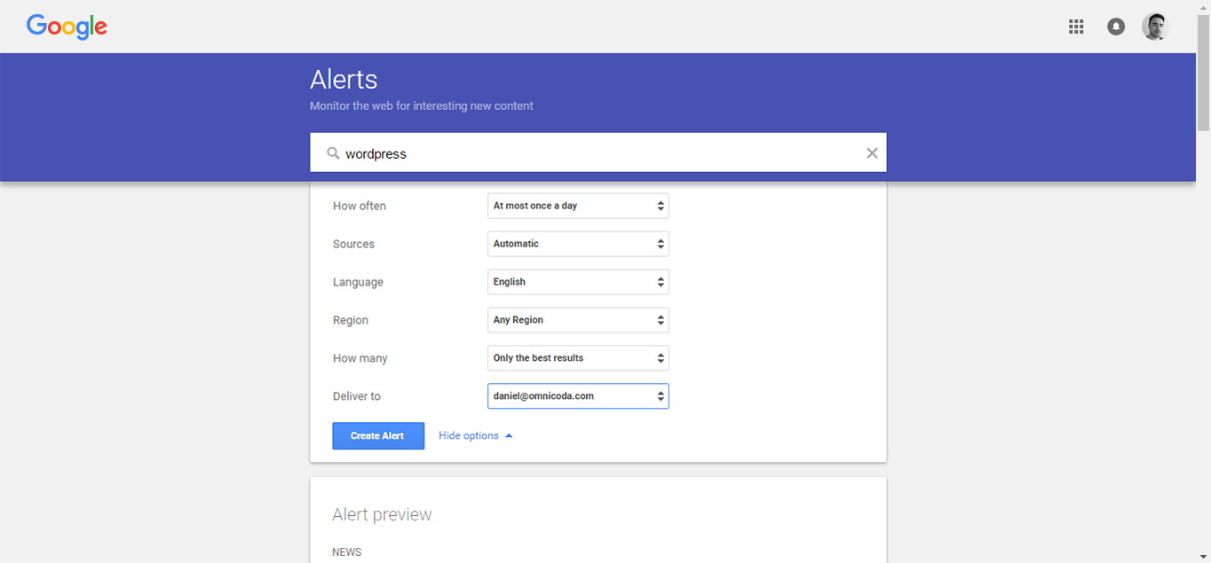
Task: Open Google notifications bell icon
Action: (1116, 27)
